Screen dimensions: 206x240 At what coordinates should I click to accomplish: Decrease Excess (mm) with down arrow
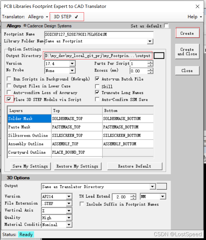[x=151, y=72]
